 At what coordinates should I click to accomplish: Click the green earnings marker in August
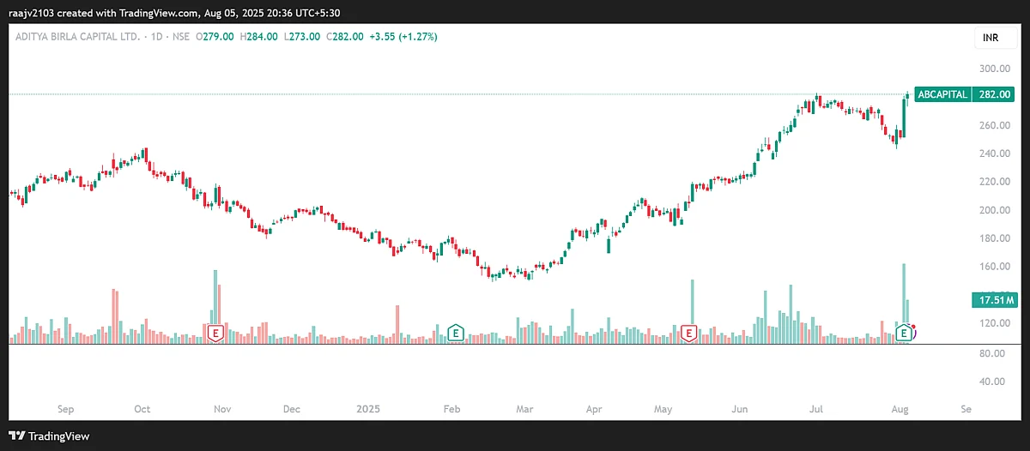pyautogui.click(x=903, y=333)
